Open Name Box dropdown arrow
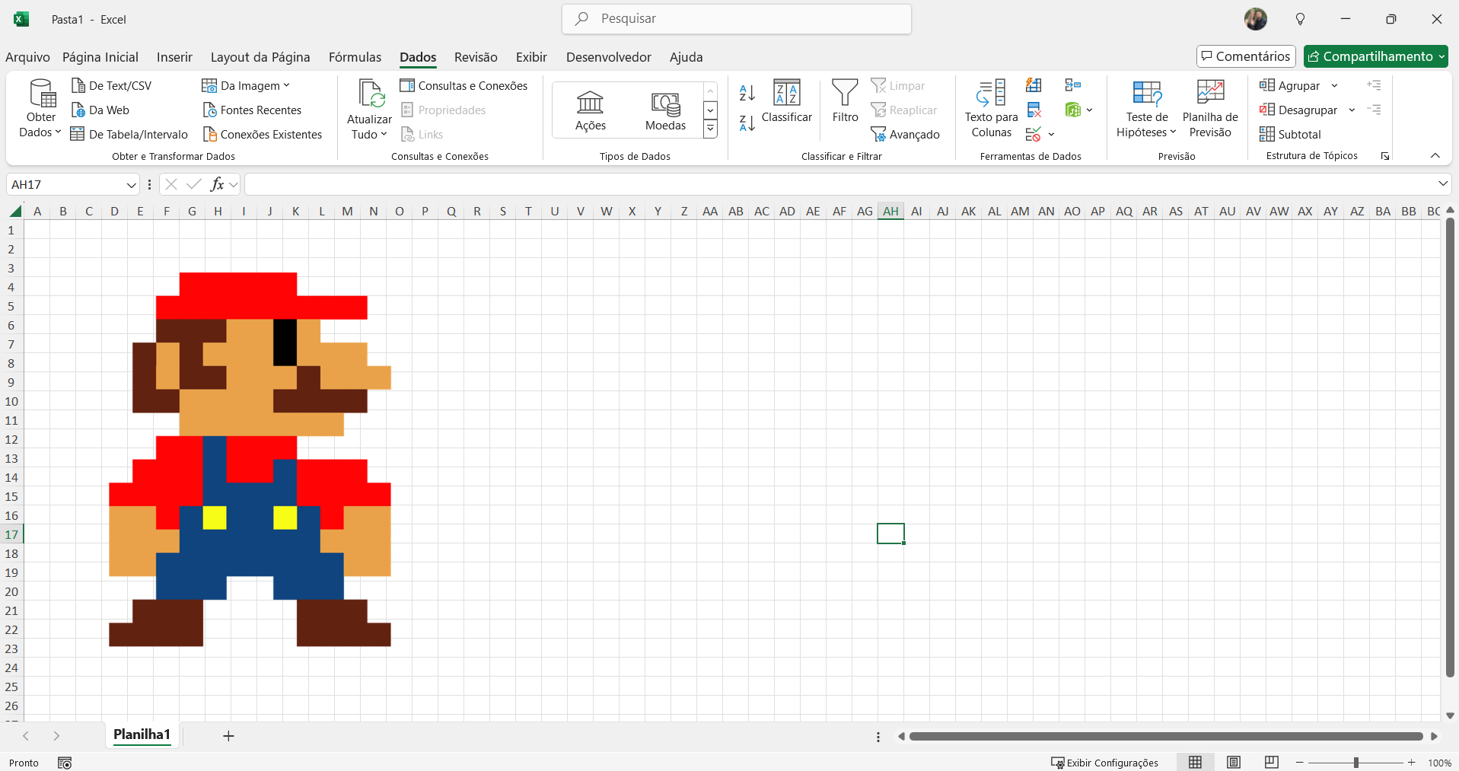This screenshot has width=1459, height=771. [x=131, y=185]
